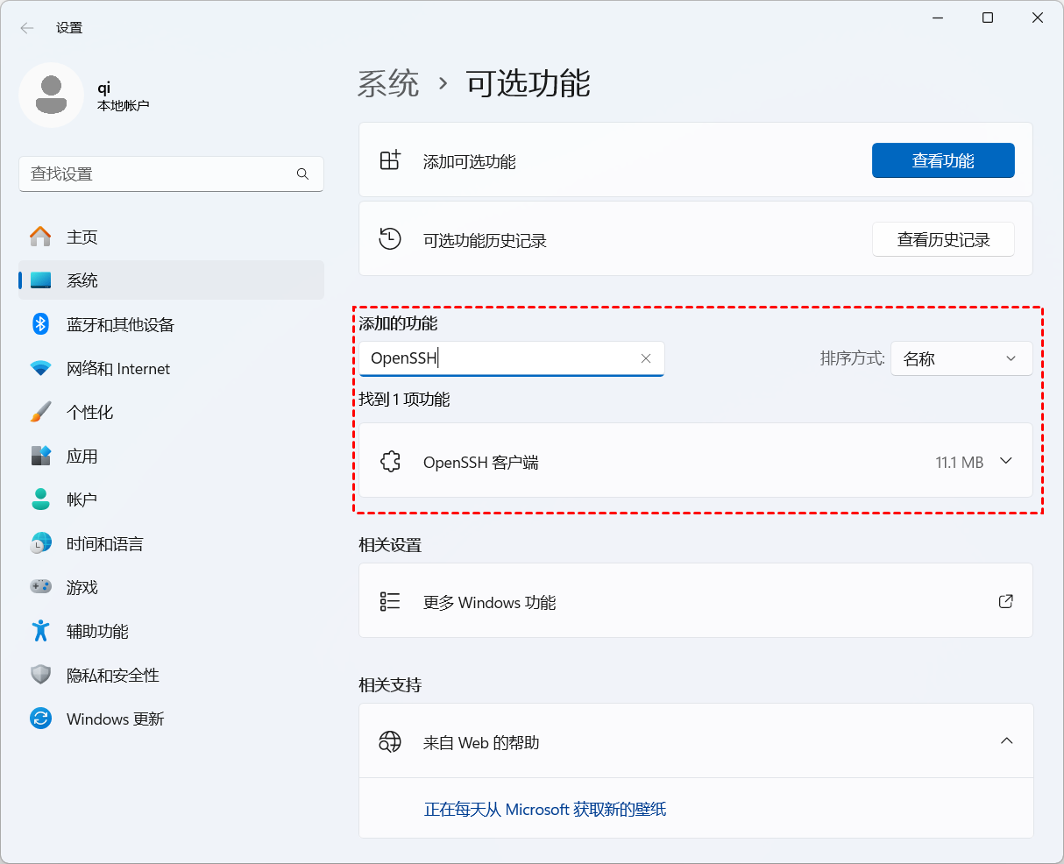1064x864 pixels.
Task: Open 游戏 settings page
Action: [171, 587]
